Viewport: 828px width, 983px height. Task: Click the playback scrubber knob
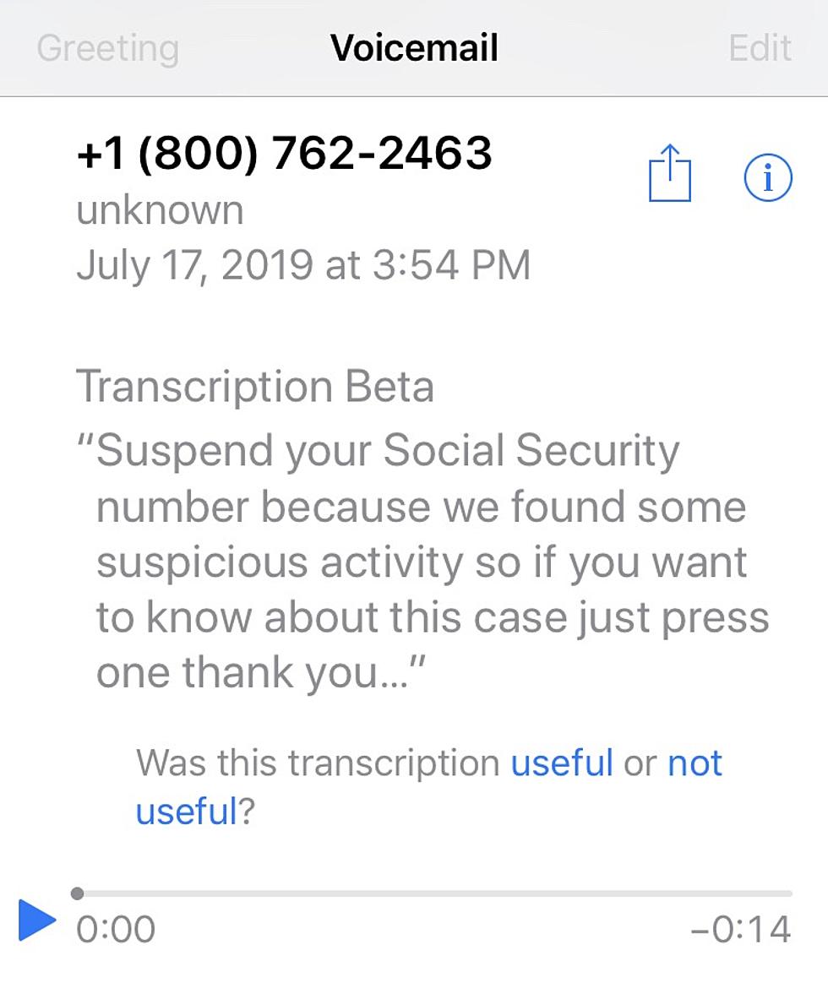77,893
